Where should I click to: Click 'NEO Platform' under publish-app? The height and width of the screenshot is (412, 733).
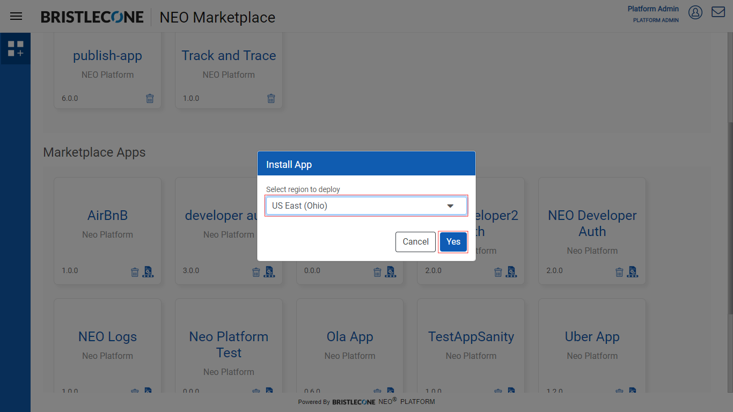click(107, 75)
